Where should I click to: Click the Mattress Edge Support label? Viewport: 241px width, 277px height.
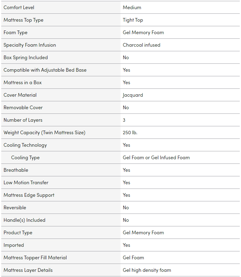[x=29, y=195]
